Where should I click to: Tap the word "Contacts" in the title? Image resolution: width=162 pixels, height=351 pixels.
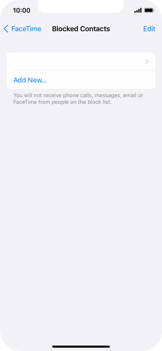point(95,29)
